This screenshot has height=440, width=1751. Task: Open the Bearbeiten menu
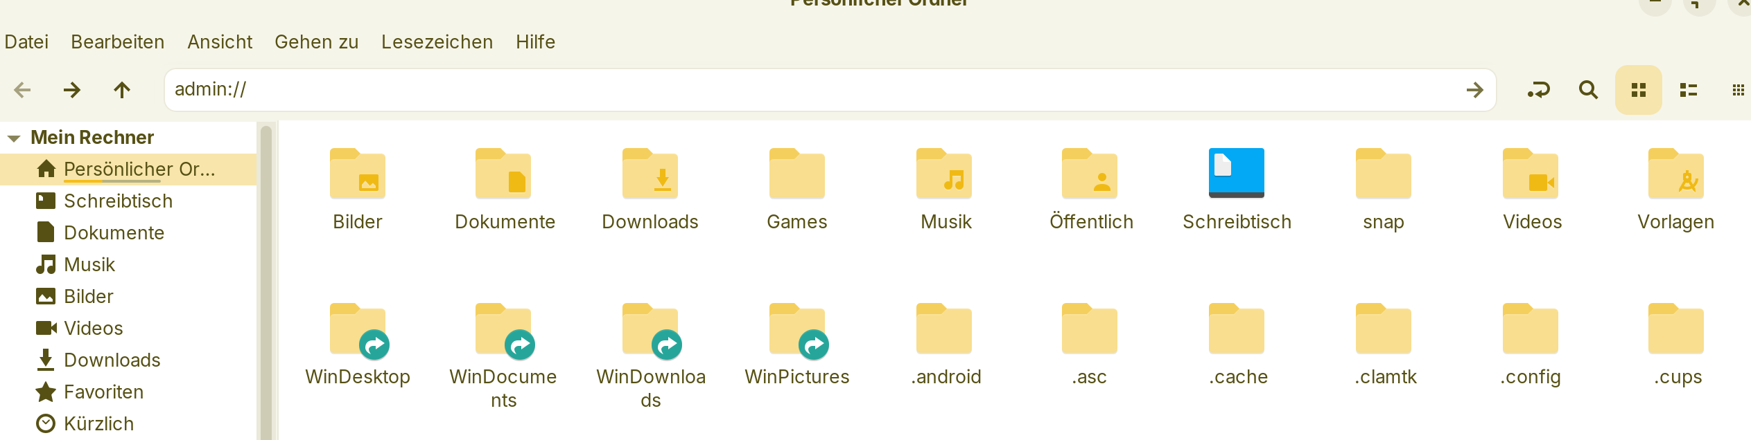tap(118, 42)
